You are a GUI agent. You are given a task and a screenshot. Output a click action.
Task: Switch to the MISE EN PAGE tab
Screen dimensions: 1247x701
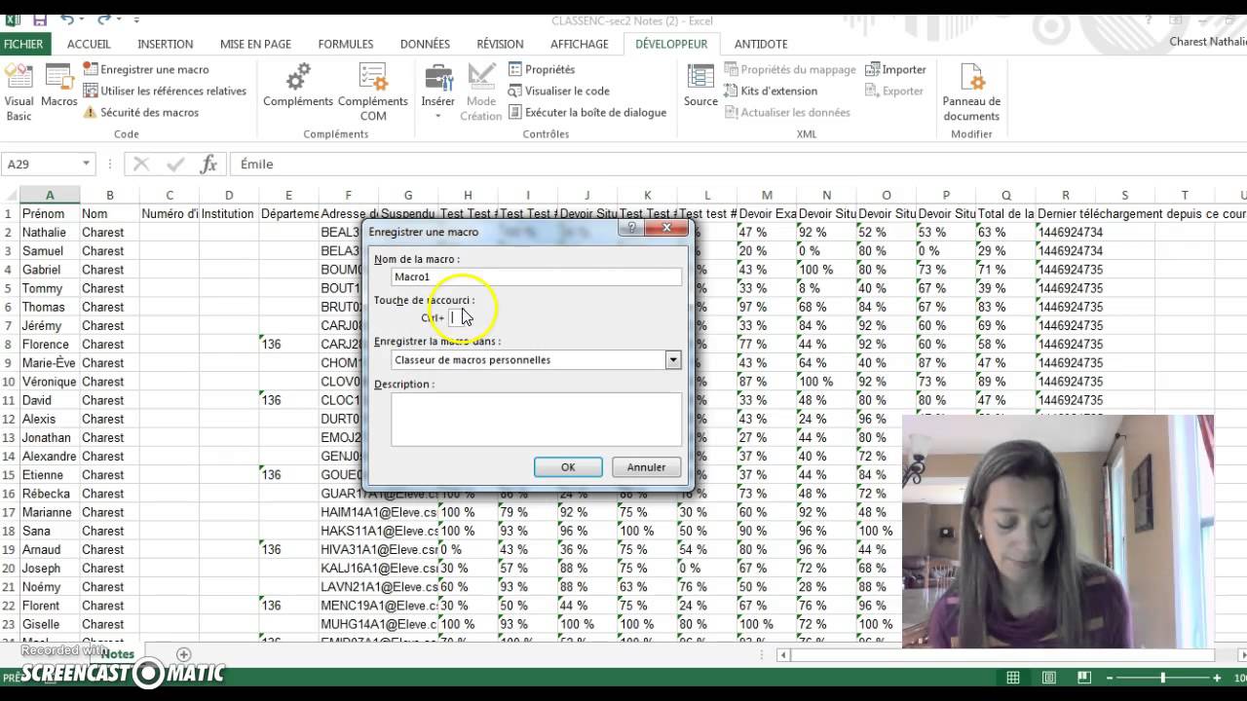(255, 44)
